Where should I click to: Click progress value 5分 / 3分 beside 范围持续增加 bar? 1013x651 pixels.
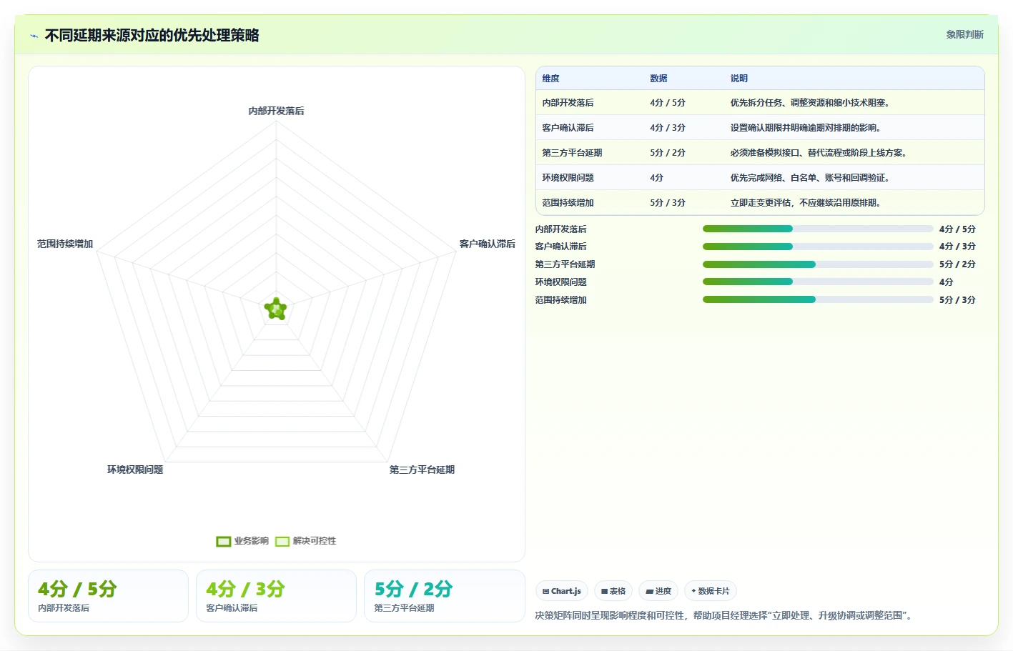pyautogui.click(x=957, y=300)
